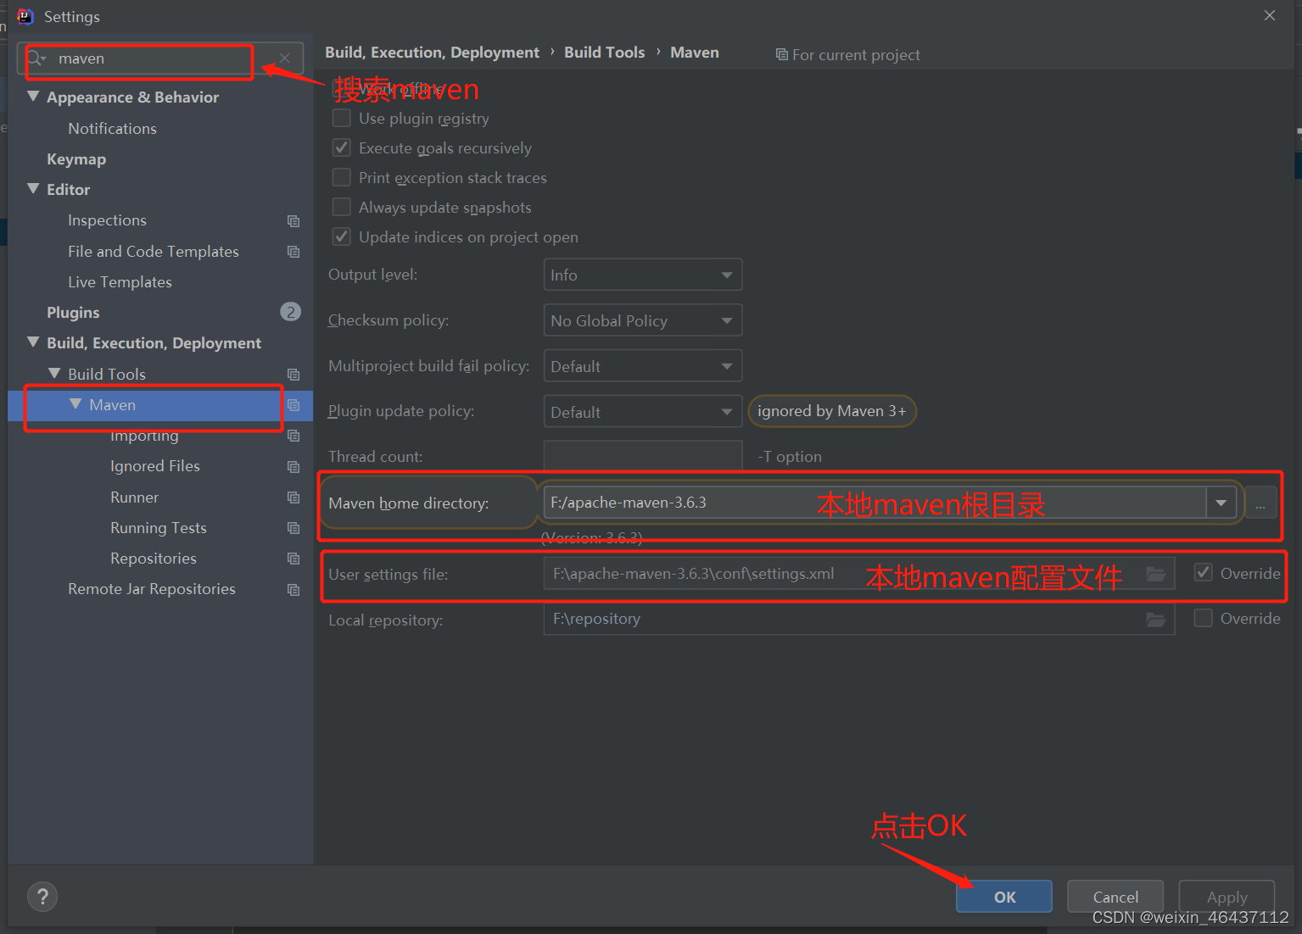Image resolution: width=1302 pixels, height=934 pixels.
Task: Open the help question mark button
Action: [42, 897]
